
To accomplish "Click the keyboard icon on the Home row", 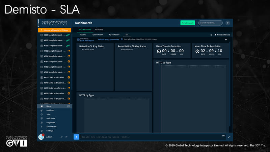I will coord(69,106).
